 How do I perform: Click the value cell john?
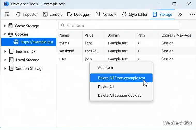tap(88, 59)
